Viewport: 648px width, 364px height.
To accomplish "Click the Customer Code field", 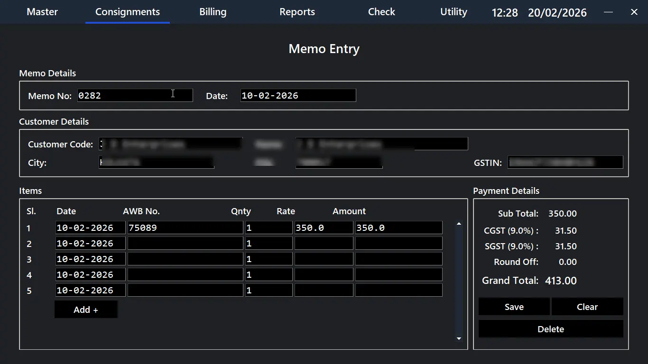I will point(171,144).
